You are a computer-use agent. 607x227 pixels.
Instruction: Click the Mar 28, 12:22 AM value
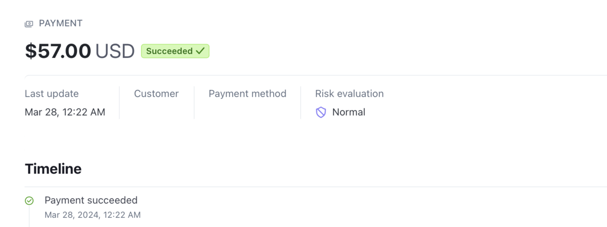click(x=65, y=112)
